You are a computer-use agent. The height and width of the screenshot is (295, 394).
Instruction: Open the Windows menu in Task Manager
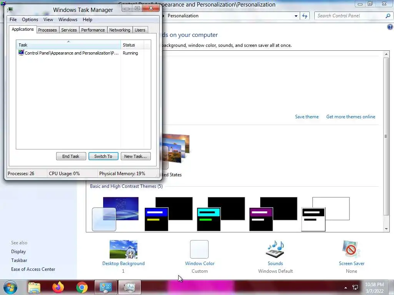pyautogui.click(x=68, y=20)
